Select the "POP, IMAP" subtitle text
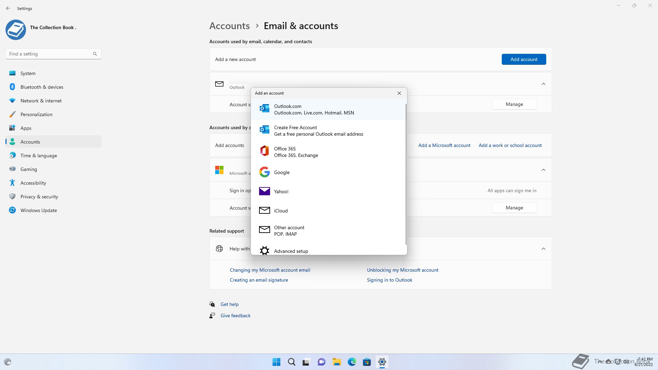 pos(285,234)
